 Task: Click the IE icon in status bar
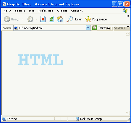[x=4, y=119]
